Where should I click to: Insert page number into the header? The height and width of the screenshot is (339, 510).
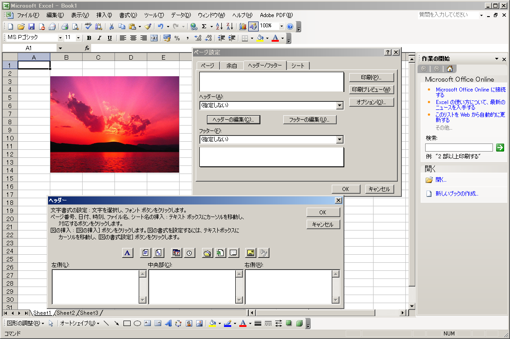145,253
